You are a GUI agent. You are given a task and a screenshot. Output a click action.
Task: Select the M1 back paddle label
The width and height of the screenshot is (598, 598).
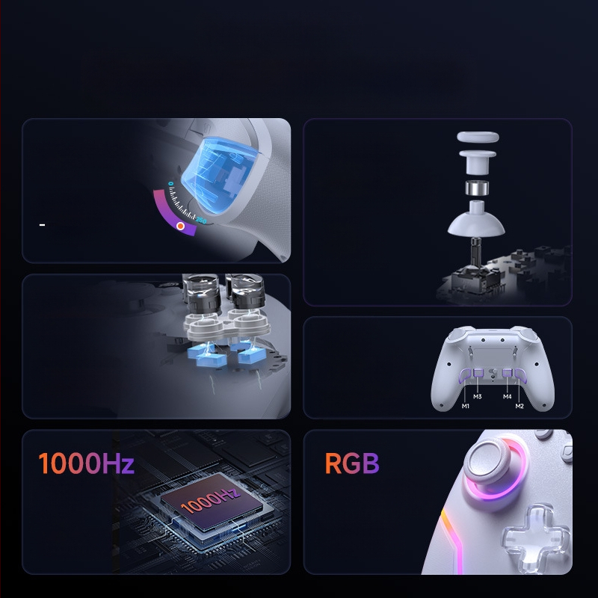(x=465, y=406)
